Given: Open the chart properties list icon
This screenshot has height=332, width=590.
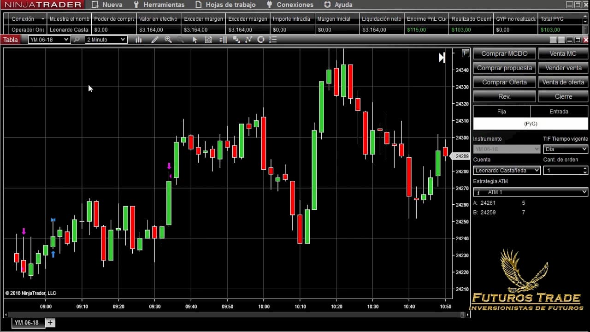Looking at the screenshot, I should pyautogui.click(x=273, y=40).
